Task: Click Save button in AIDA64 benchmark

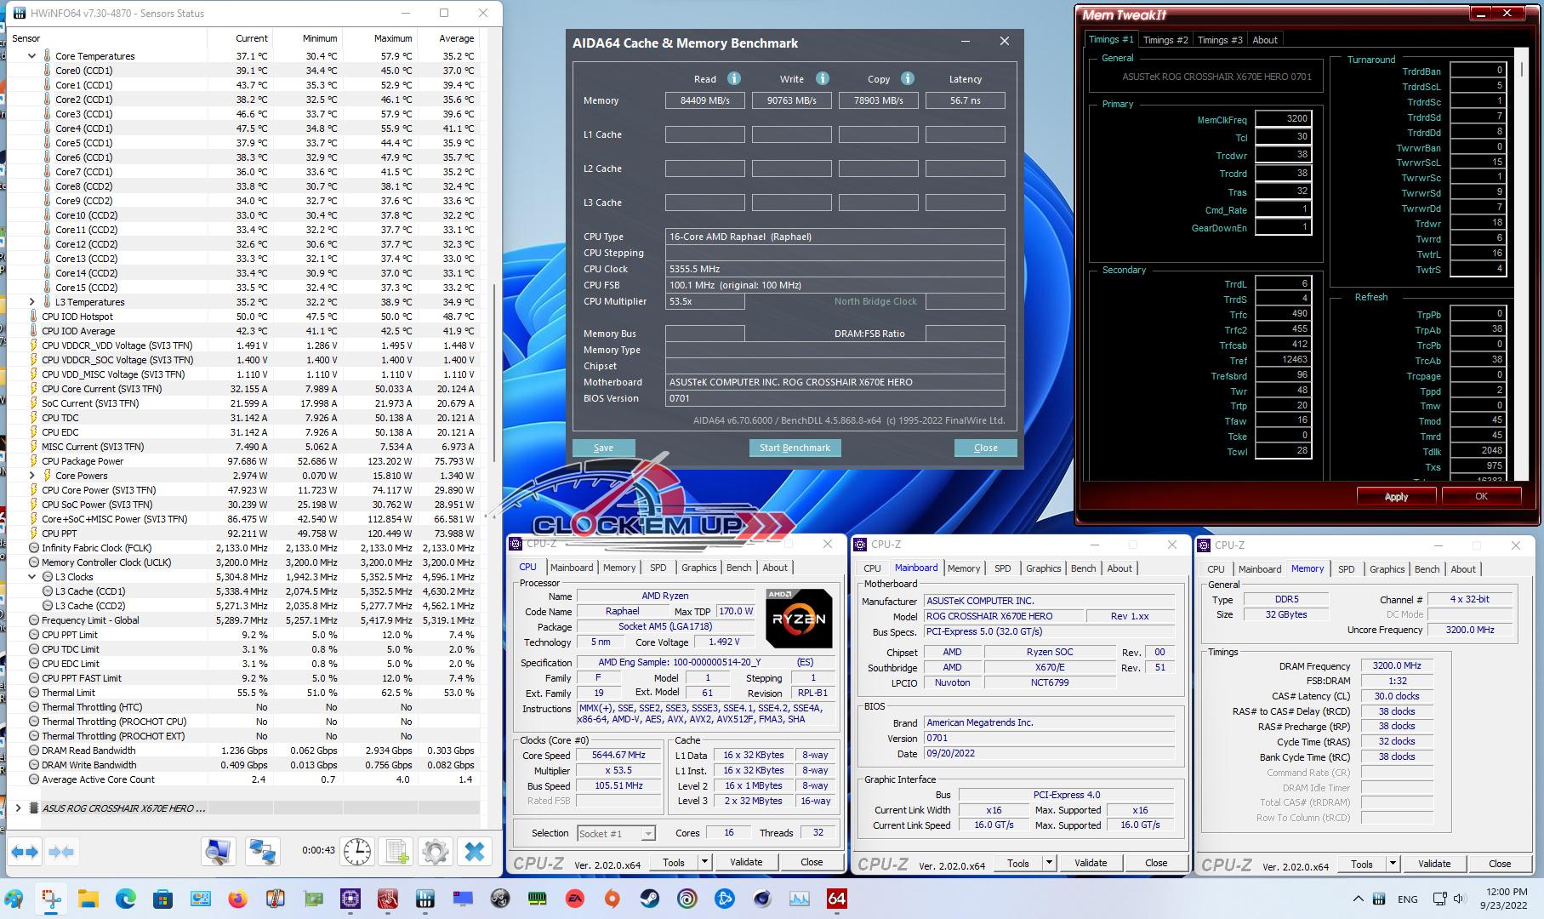Action: tap(603, 448)
